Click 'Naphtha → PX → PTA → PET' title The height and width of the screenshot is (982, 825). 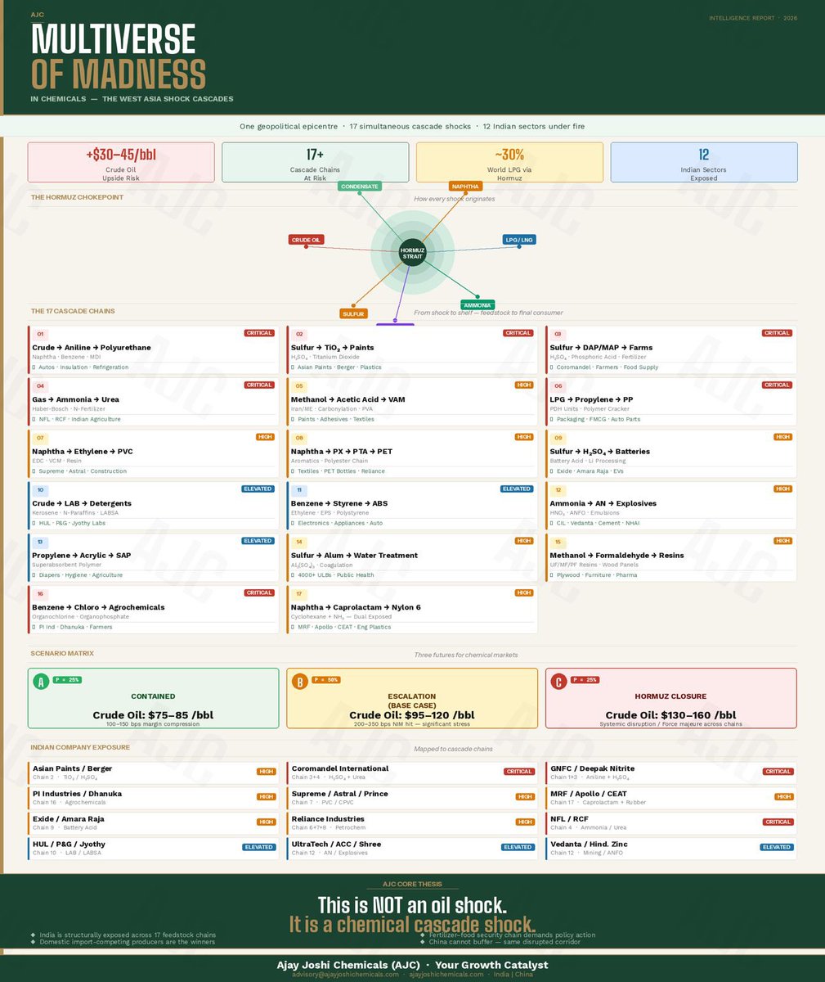click(x=342, y=452)
